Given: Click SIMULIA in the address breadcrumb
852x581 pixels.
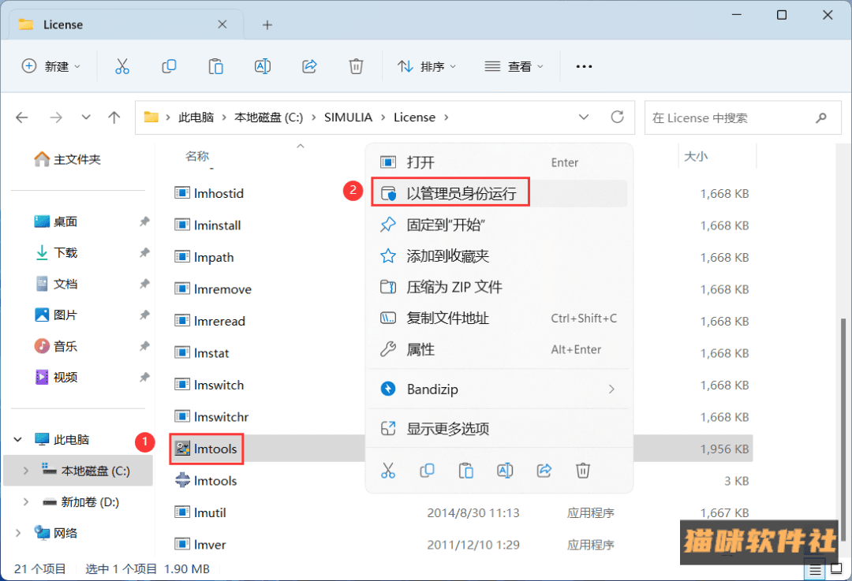Looking at the screenshot, I should pos(349,117).
